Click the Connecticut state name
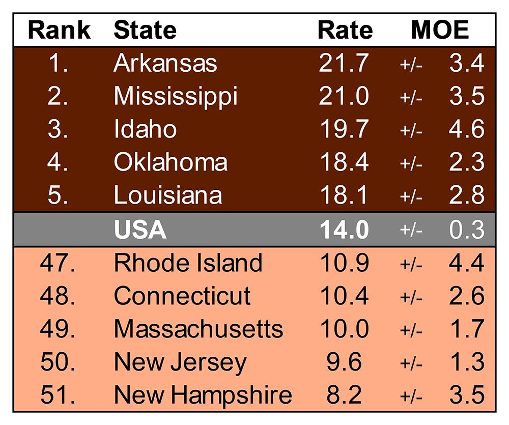This screenshot has width=509, height=425. click(x=182, y=296)
